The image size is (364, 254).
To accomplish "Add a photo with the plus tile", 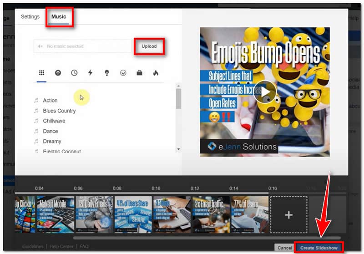I will coord(288,214).
